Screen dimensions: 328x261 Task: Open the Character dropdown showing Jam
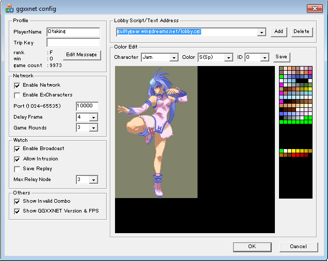(x=174, y=57)
